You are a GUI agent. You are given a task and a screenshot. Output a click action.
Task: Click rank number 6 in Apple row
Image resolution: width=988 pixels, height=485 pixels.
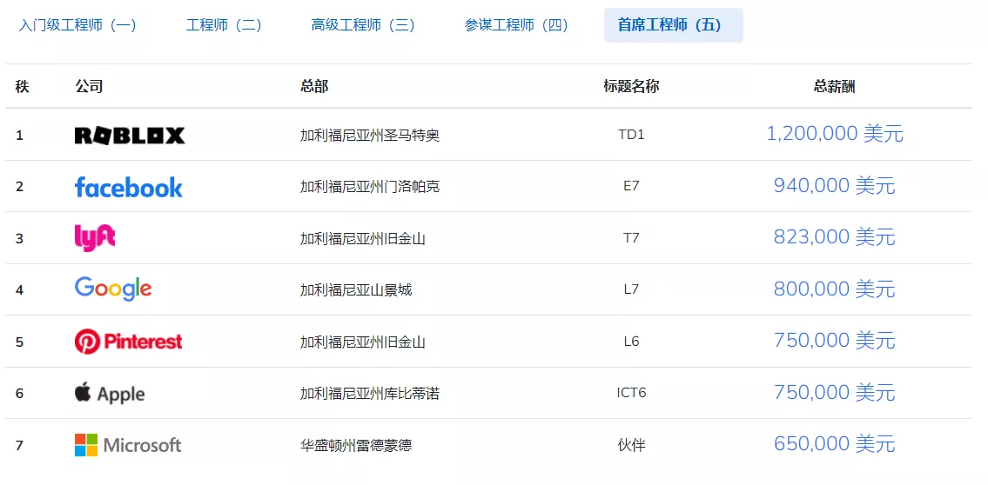[x=19, y=394]
